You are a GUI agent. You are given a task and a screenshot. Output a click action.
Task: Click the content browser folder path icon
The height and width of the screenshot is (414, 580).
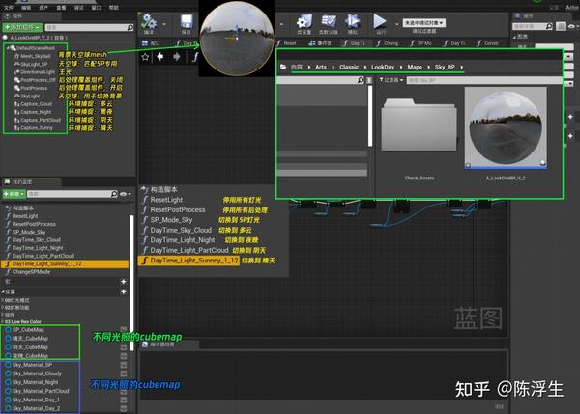click(283, 67)
